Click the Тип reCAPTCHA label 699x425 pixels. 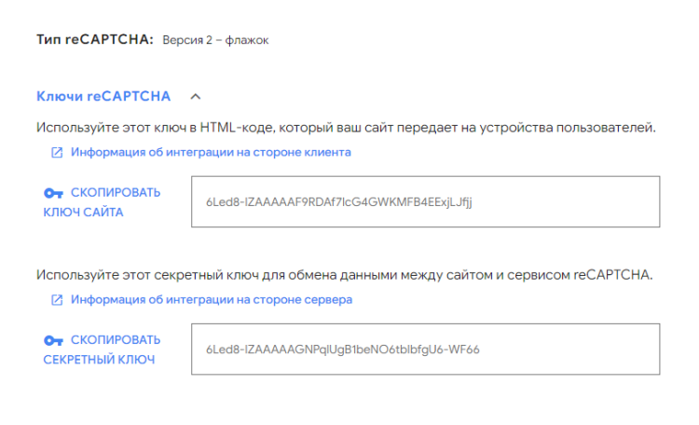click(95, 39)
